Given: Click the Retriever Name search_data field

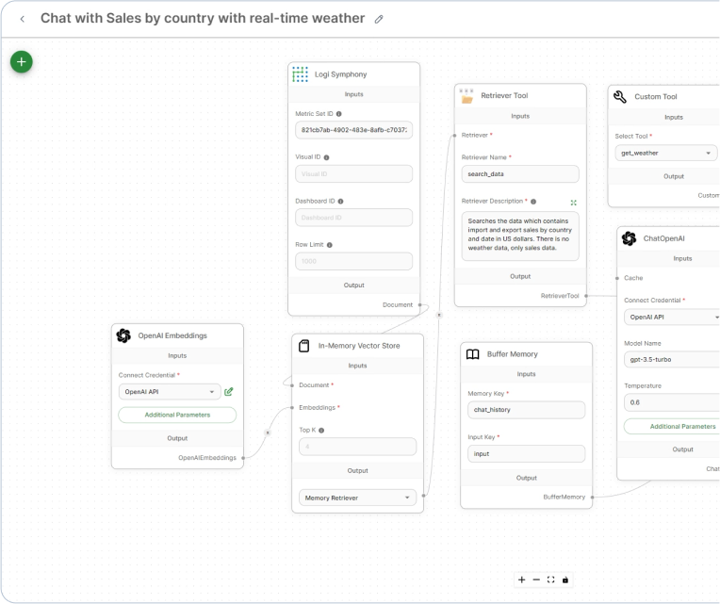Looking at the screenshot, I should 520,174.
